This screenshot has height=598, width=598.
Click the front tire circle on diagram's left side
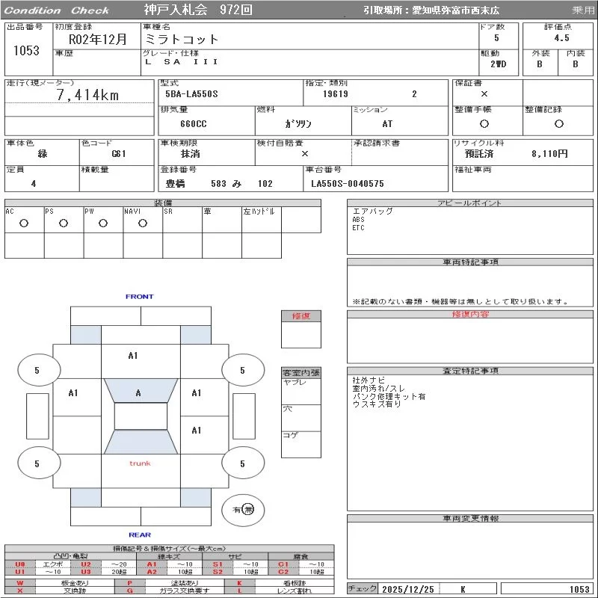[37, 370]
